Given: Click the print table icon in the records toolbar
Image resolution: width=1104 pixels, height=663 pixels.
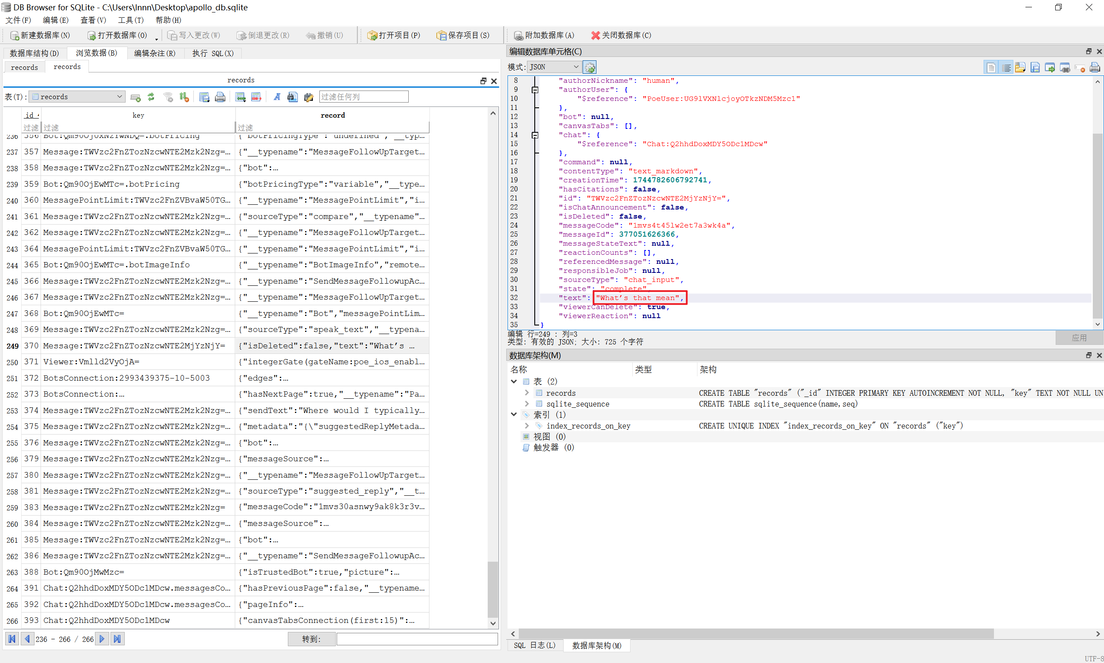Looking at the screenshot, I should [x=220, y=97].
